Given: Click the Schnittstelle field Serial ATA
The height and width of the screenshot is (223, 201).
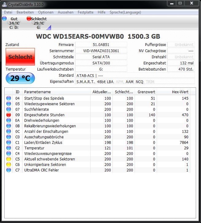Looking at the screenshot, I should (101, 57).
